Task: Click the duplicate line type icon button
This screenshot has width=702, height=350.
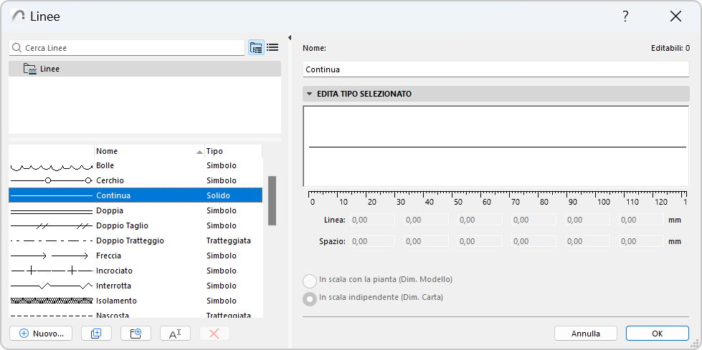Action: (x=96, y=334)
